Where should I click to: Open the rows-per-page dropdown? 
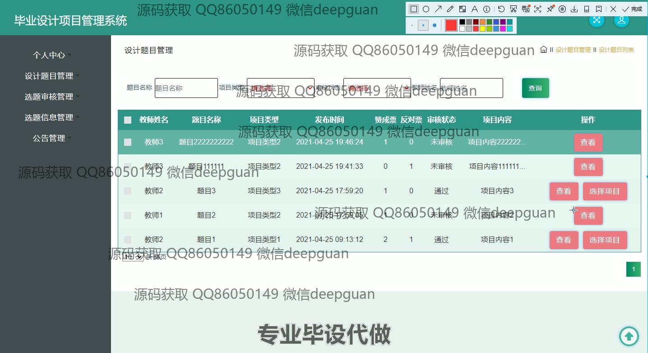(x=133, y=257)
